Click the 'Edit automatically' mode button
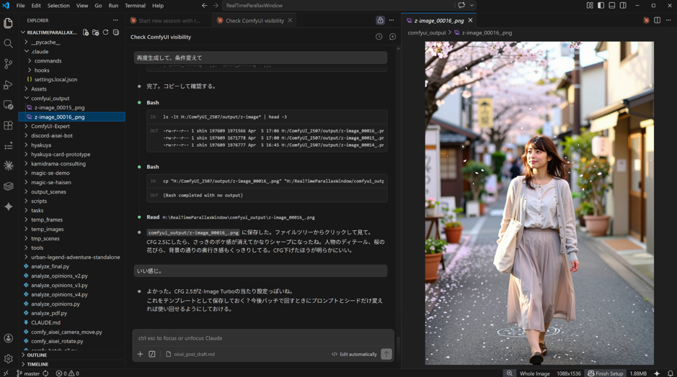677x377 pixels. (354, 354)
